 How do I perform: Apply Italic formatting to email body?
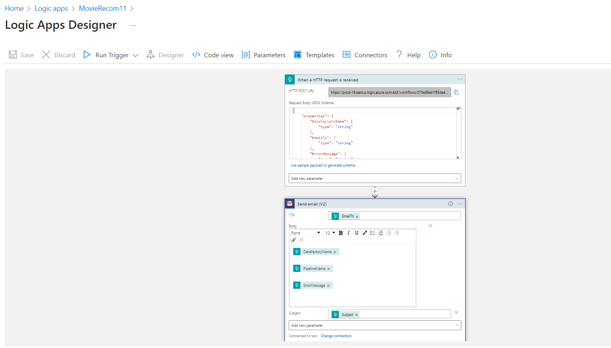pyautogui.click(x=348, y=233)
